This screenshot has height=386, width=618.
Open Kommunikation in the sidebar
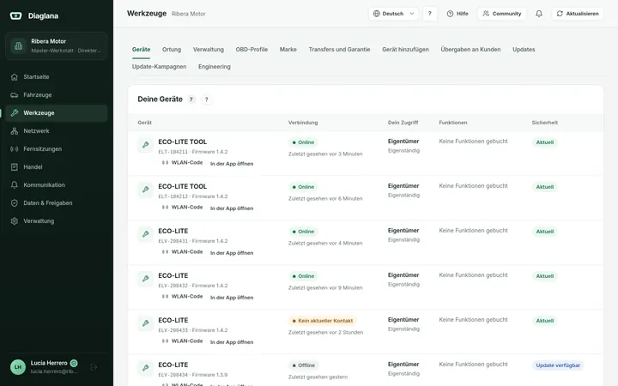point(57,185)
